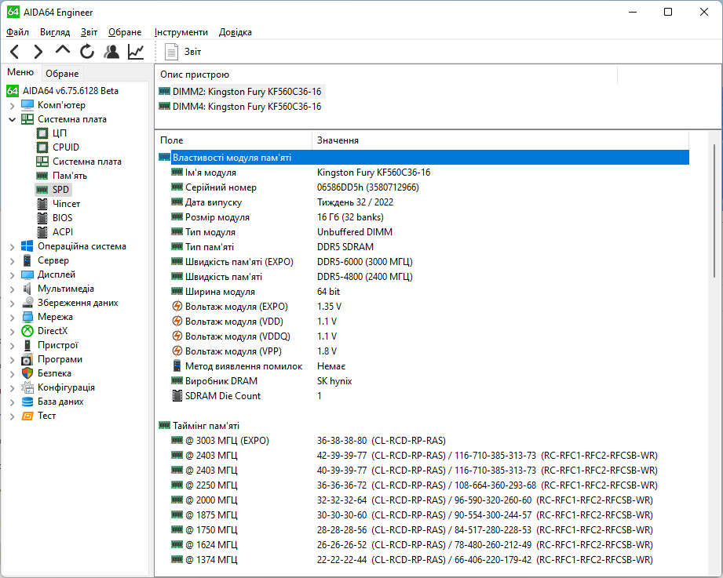Expand the Операційна система node
This screenshot has height=578, width=723.
[x=12, y=247]
